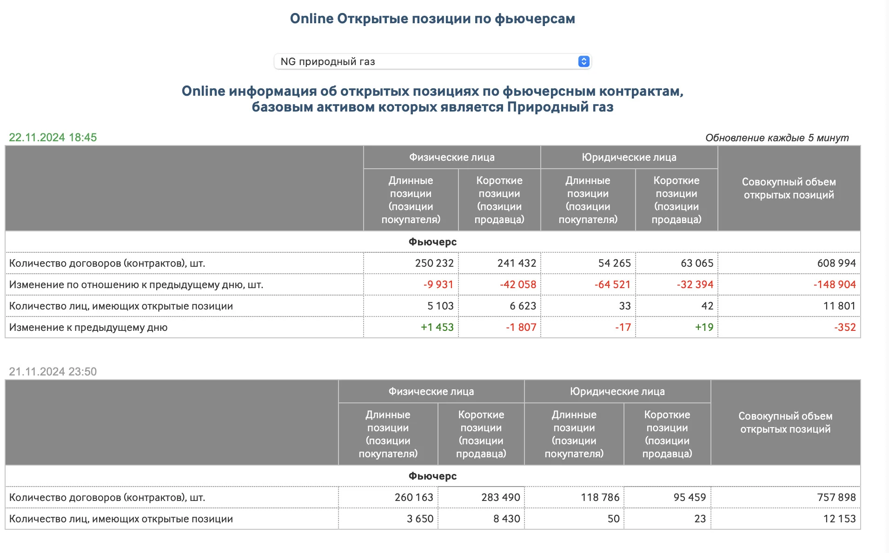Screen dimensions: 889x553
Task: Select value 118 786 in second table
Action: point(600,497)
